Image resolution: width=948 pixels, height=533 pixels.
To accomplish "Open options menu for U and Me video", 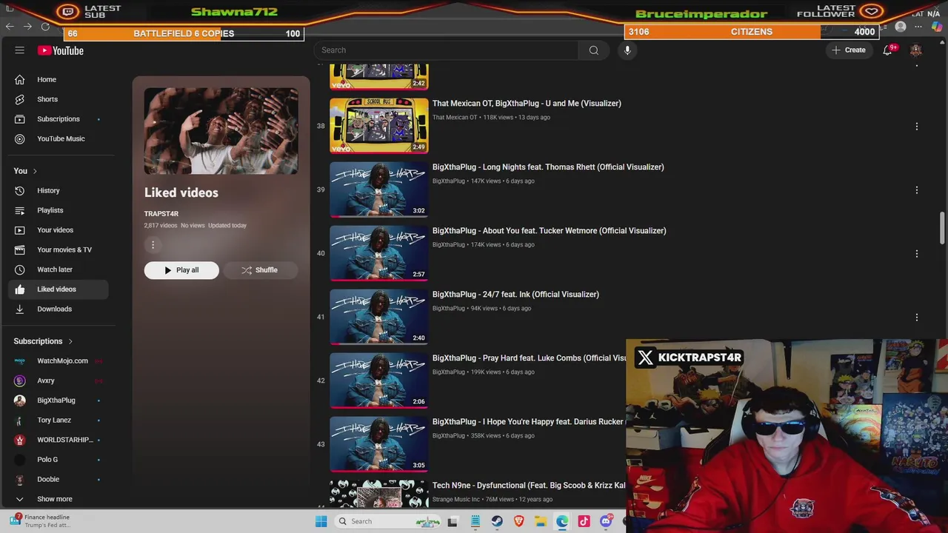I will point(916,127).
